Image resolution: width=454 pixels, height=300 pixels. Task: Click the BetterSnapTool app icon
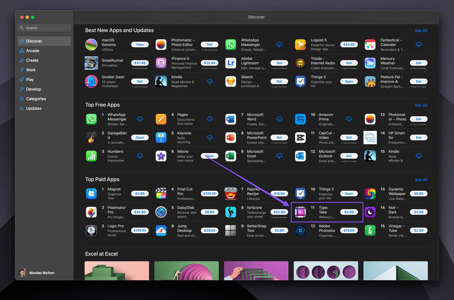231,230
